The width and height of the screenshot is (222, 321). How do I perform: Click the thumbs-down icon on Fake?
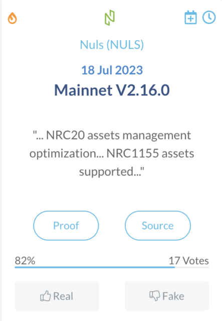coord(155,296)
